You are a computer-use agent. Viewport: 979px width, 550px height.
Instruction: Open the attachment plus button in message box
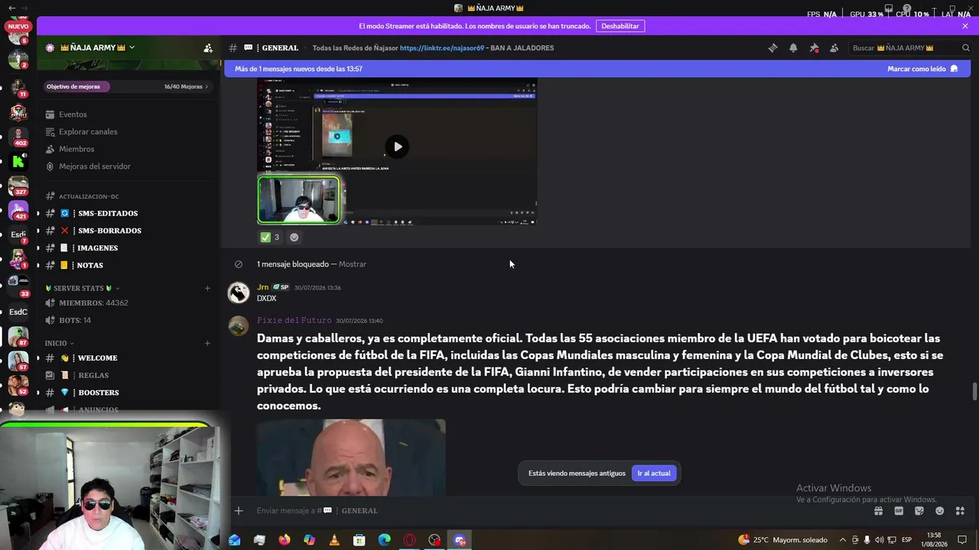coord(239,510)
